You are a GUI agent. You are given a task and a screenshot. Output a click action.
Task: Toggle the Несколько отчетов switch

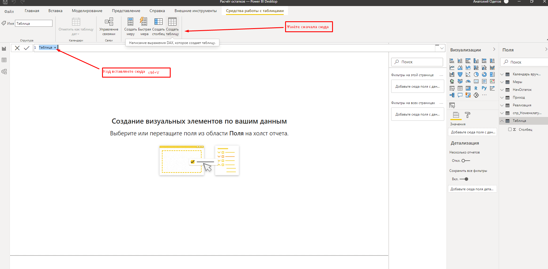point(466,161)
